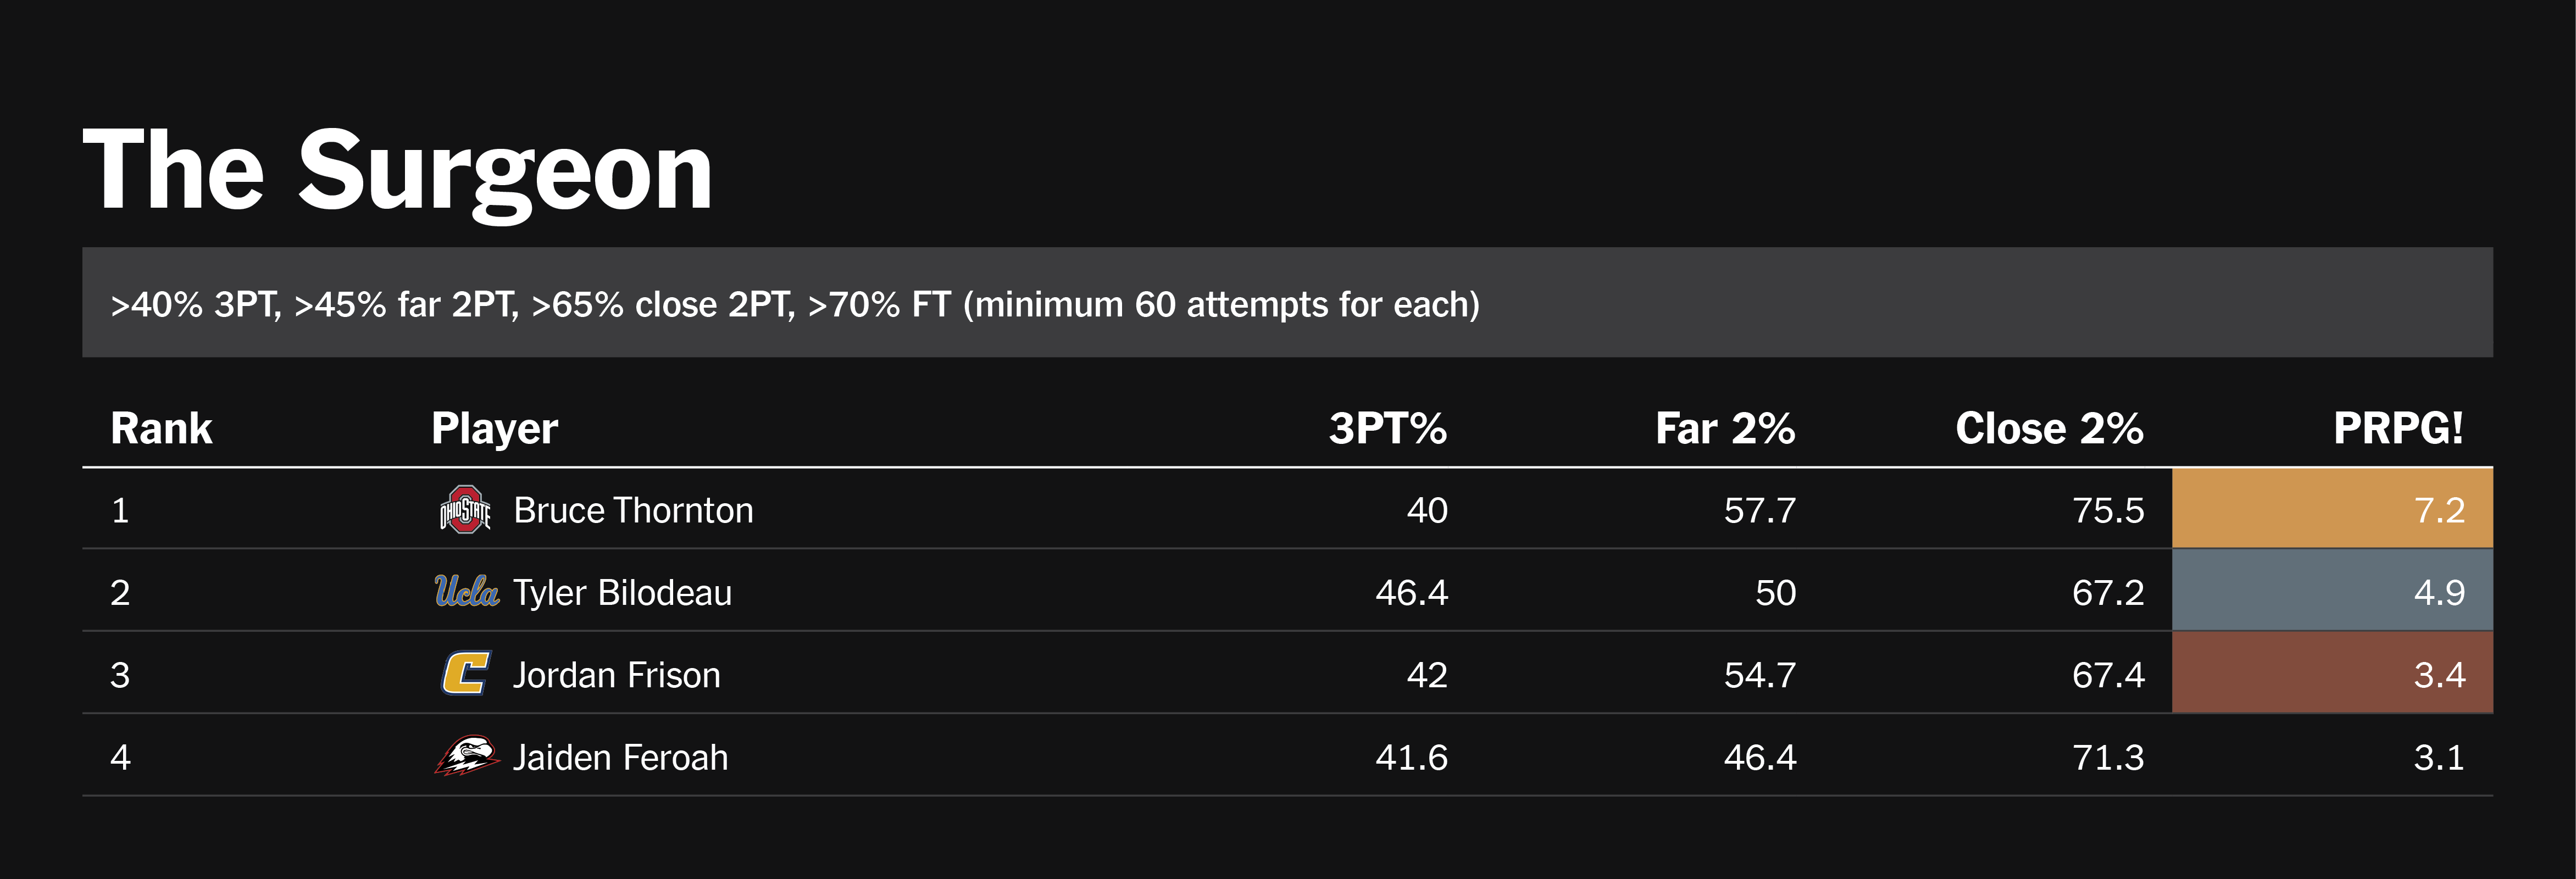Click the gray-blue 4.9 PRPG cell
Screen dimensions: 2576x879
pyautogui.click(x=2332, y=592)
